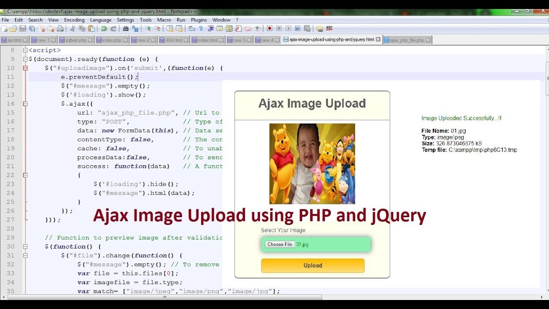
Task: Click the Save Recorded Macro icon
Action: point(307,29)
